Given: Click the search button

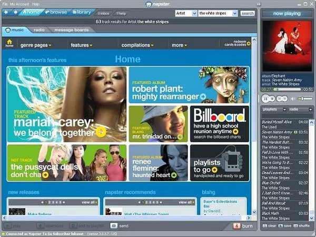Looking at the screenshot, I should [248, 13].
